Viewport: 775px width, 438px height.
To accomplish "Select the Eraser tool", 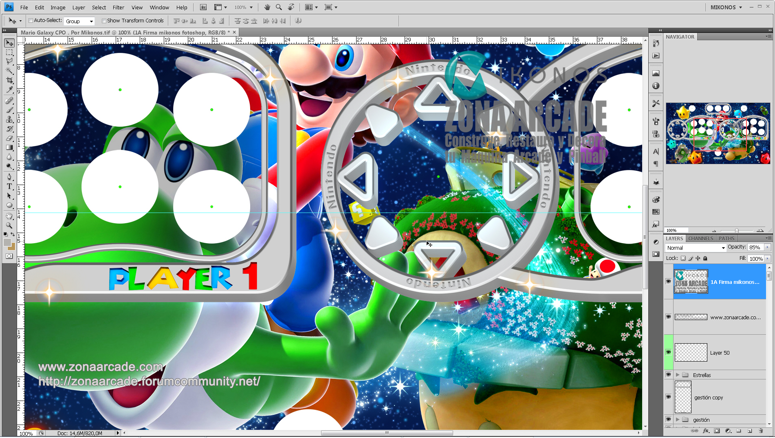I will coord(9,138).
